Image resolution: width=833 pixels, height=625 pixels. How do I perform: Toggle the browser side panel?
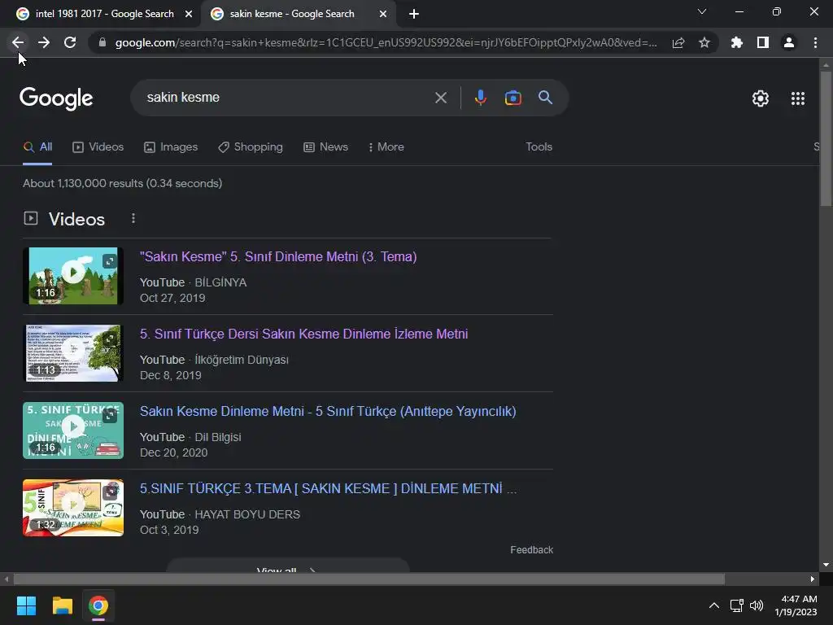(763, 42)
